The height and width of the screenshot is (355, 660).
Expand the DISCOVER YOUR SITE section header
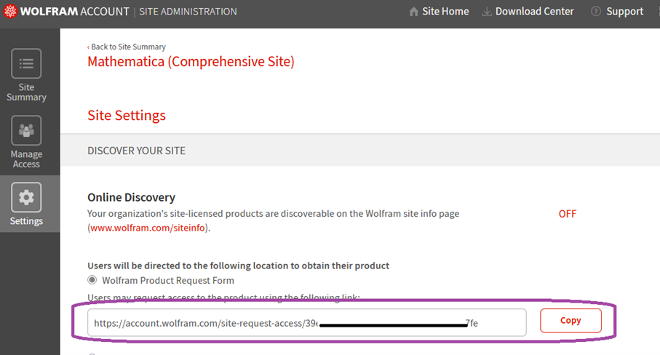point(137,151)
